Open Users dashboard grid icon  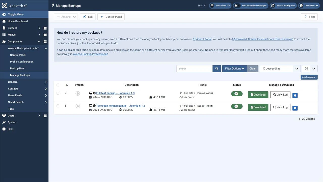pos(45,116)
